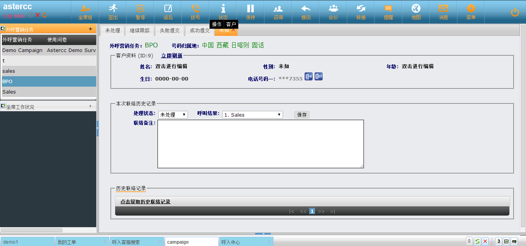Viewport: 526px width, 246px height.
Task: Open the 处理状态 dropdown
Action: pos(173,115)
